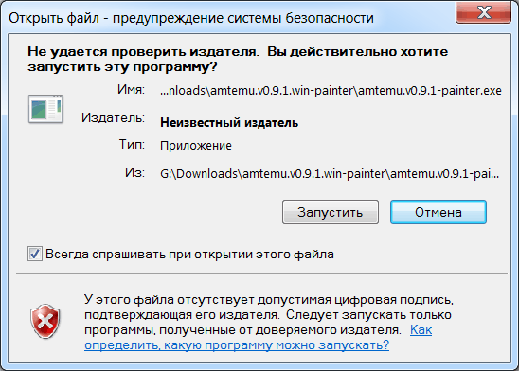Click the title bar text 'Открыть файл'
Viewport: 519px width, 371px height.
[54, 18]
